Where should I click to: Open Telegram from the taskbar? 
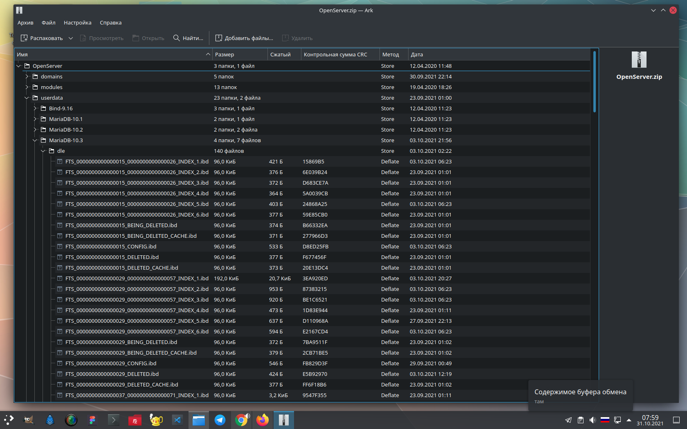(x=220, y=420)
